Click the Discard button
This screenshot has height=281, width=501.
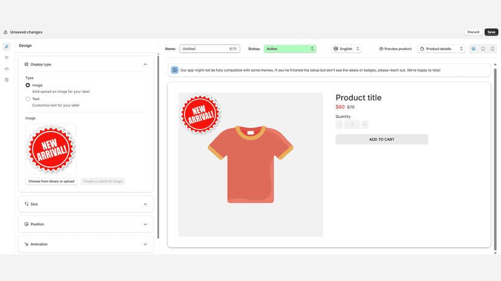click(473, 32)
